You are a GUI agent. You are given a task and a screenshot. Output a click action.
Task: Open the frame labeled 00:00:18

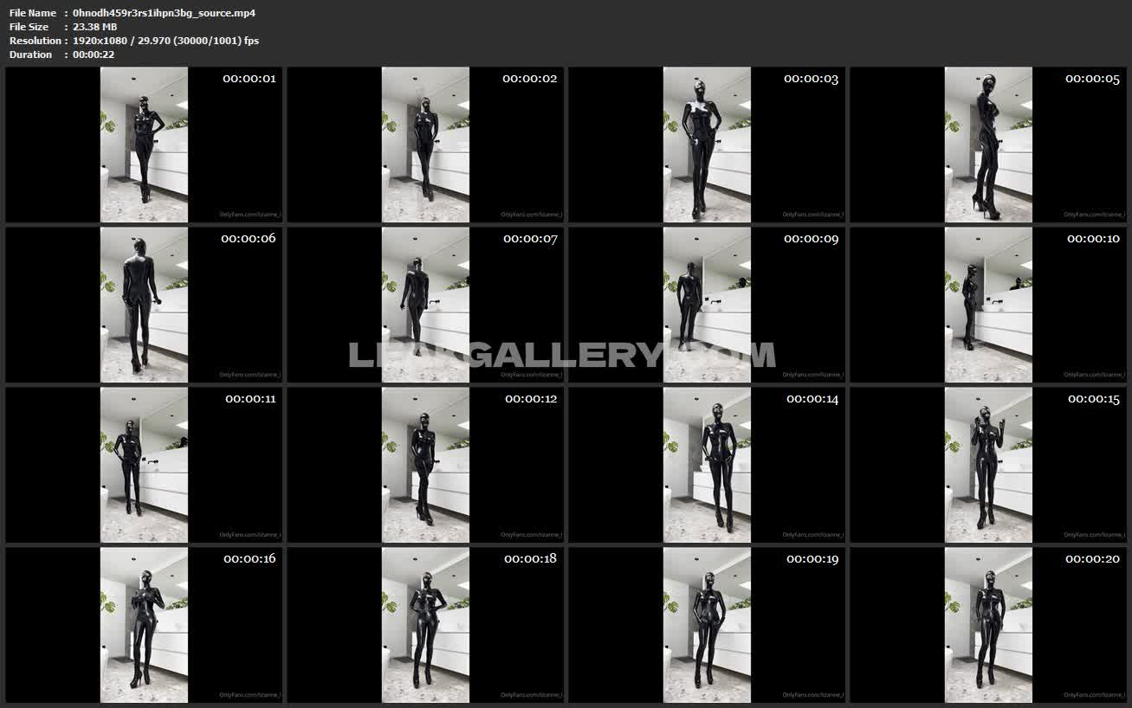coord(425,625)
